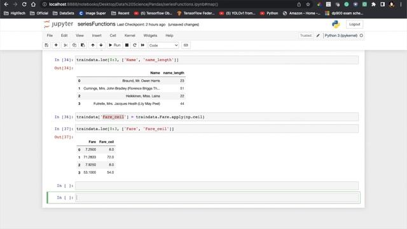
Task: Select cell In [37] code input
Action: pyautogui.click(x=217, y=128)
